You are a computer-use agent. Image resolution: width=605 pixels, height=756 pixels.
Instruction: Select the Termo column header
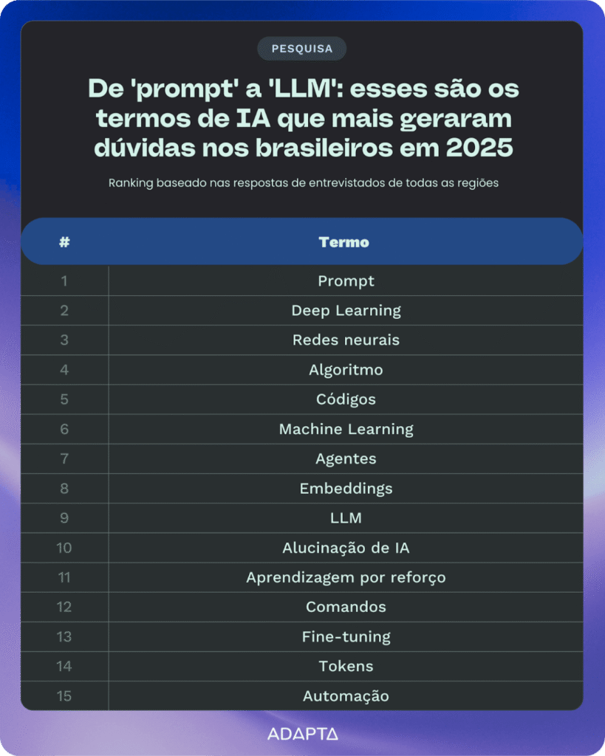click(x=344, y=242)
